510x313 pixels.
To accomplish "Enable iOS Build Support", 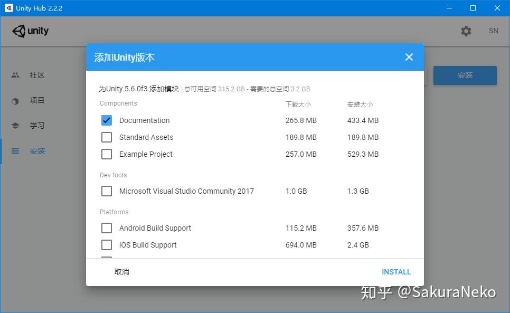I will click(107, 245).
